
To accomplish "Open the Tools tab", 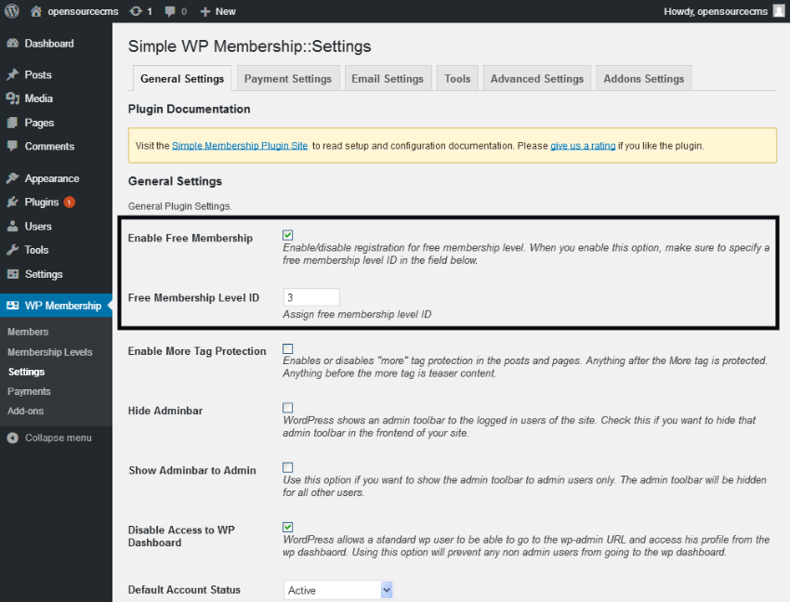I will 457,79.
